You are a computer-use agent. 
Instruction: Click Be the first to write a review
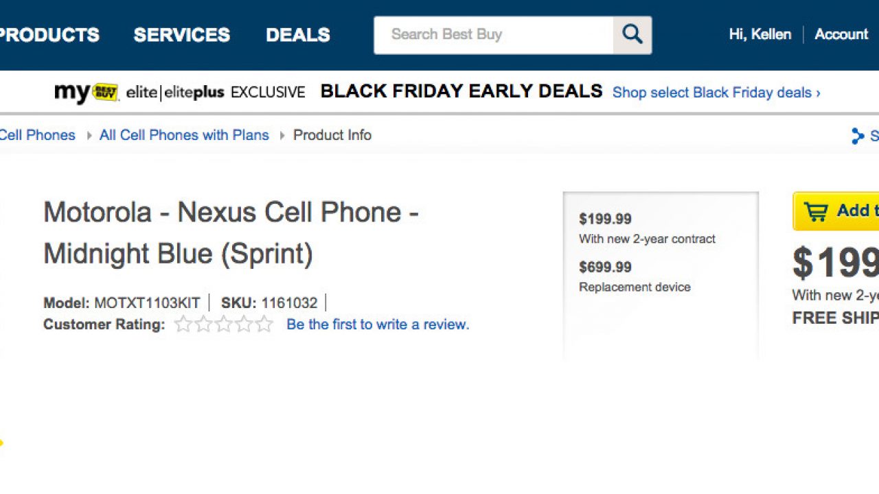[378, 325]
